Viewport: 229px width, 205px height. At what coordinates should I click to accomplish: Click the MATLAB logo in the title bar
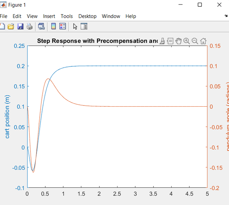[3, 5]
